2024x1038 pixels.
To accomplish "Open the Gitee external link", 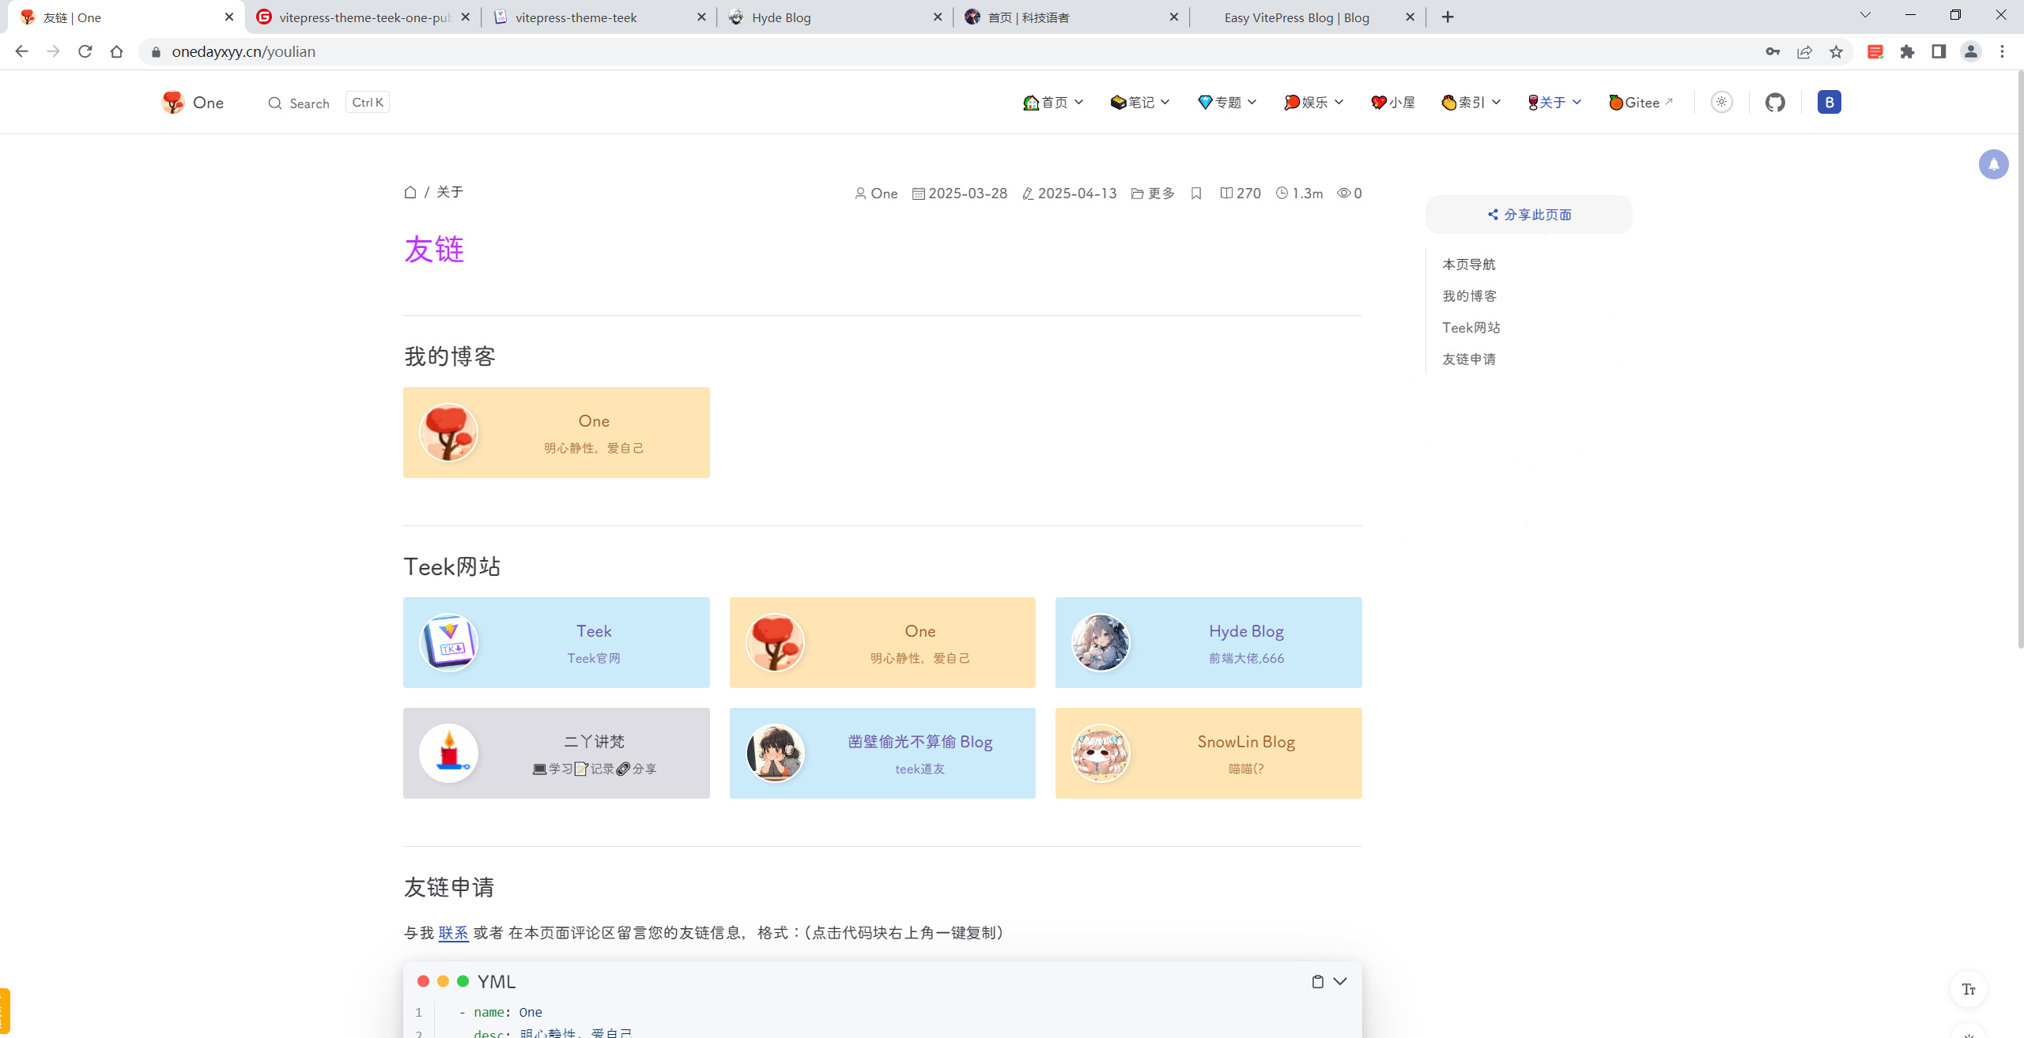I will [1641, 103].
